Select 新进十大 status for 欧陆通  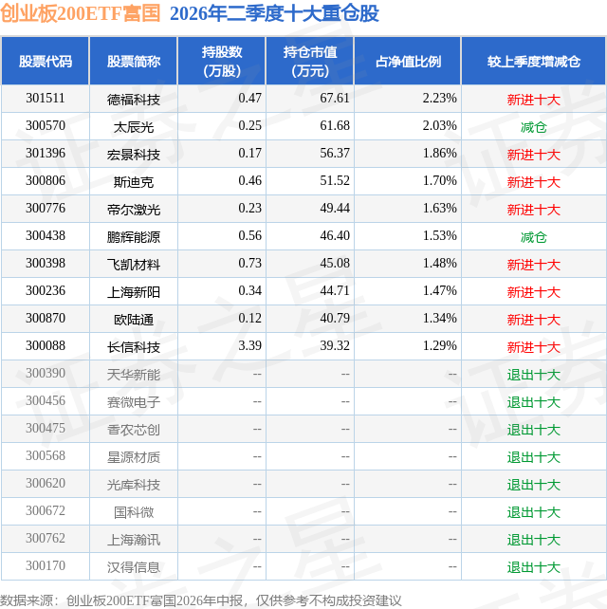click(x=534, y=320)
